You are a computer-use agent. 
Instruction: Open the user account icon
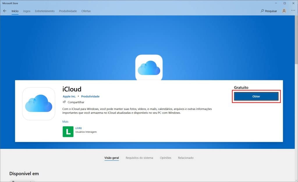point(284,11)
